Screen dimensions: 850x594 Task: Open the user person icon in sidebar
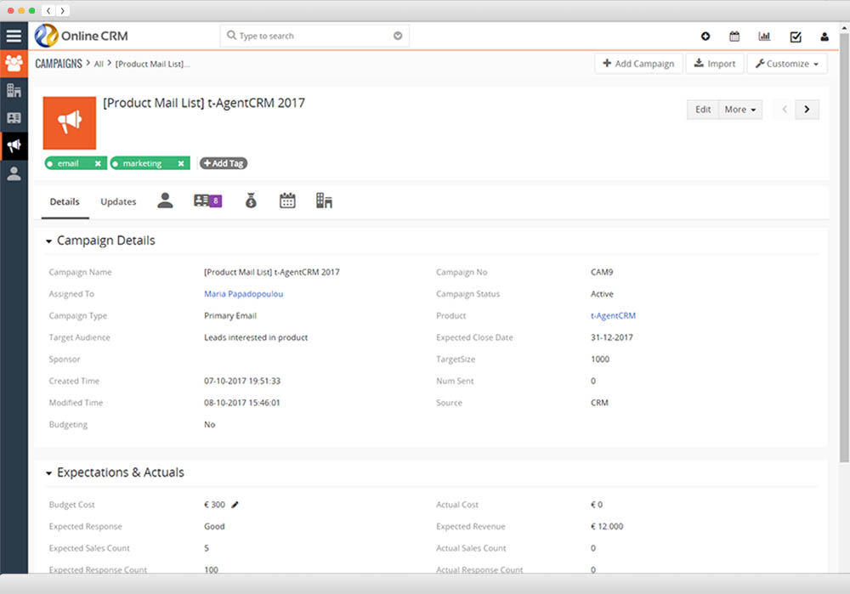point(14,173)
